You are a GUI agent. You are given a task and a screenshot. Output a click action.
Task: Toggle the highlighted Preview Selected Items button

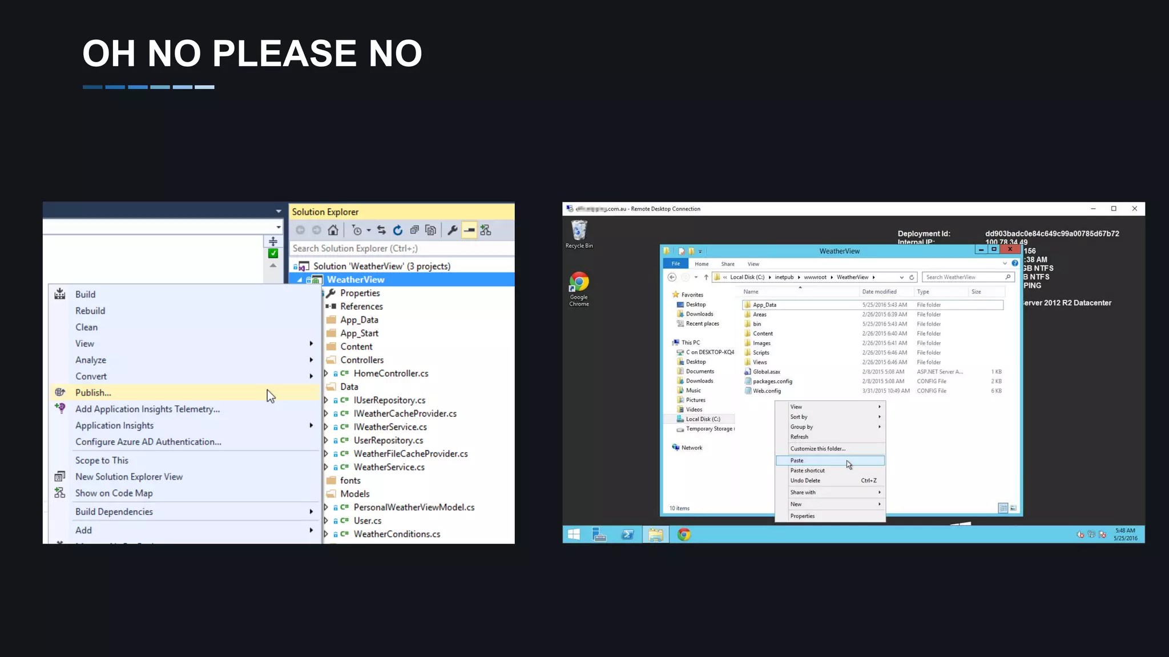(x=469, y=230)
